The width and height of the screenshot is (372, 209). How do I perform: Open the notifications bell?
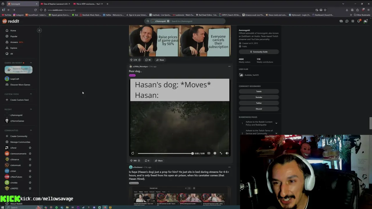359,21
